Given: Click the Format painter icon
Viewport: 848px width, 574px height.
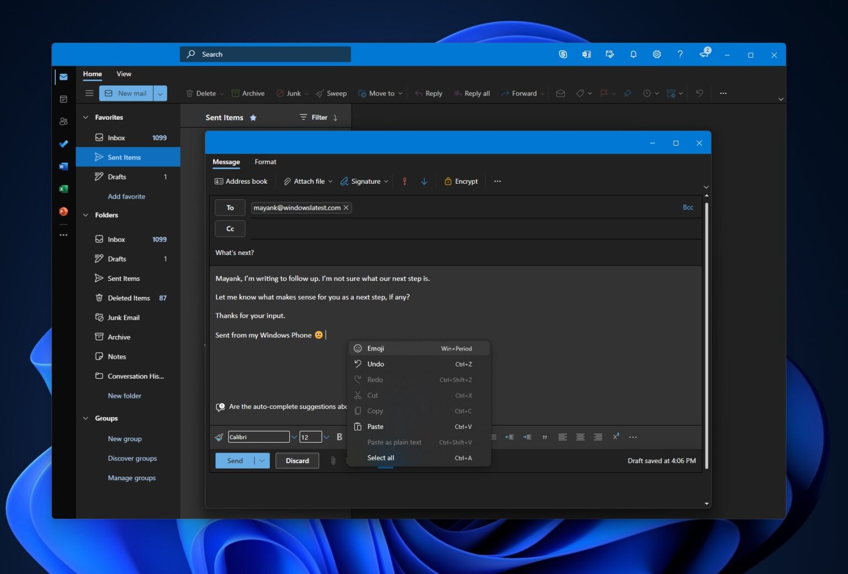Looking at the screenshot, I should pos(219,437).
